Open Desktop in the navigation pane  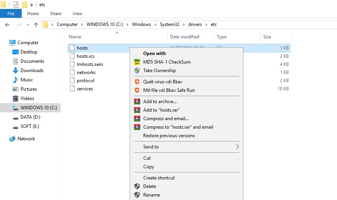(29, 52)
